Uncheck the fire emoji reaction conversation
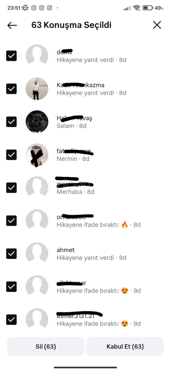This screenshot has height=371, width=171. pos(11,221)
